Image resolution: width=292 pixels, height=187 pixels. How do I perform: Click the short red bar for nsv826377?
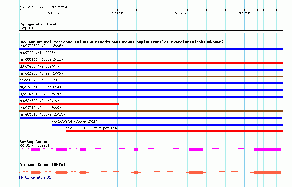click(x=70, y=104)
